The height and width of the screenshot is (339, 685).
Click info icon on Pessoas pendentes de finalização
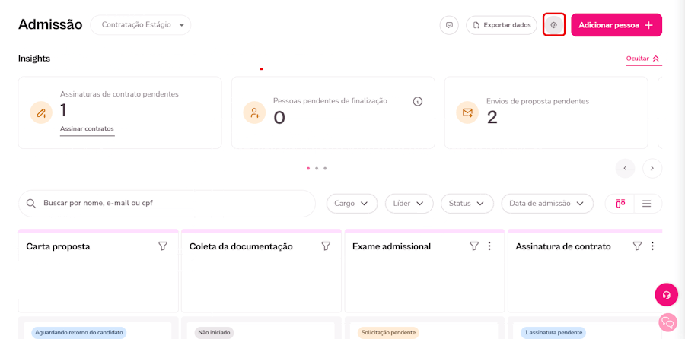(x=418, y=101)
